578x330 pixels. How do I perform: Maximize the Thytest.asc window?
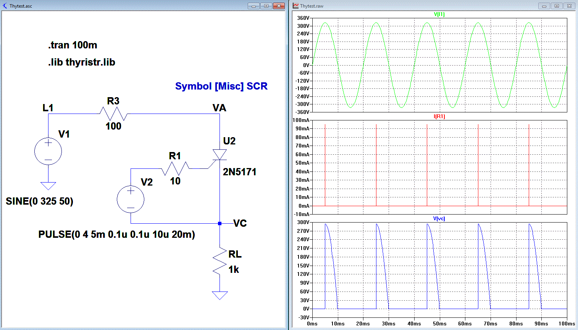pos(266,6)
